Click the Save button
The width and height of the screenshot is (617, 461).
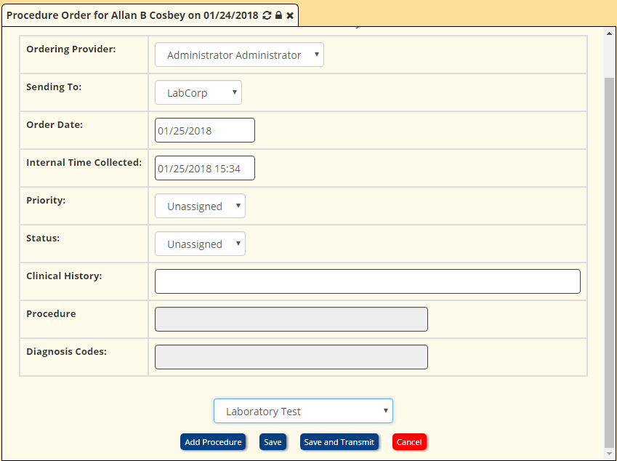(273, 441)
